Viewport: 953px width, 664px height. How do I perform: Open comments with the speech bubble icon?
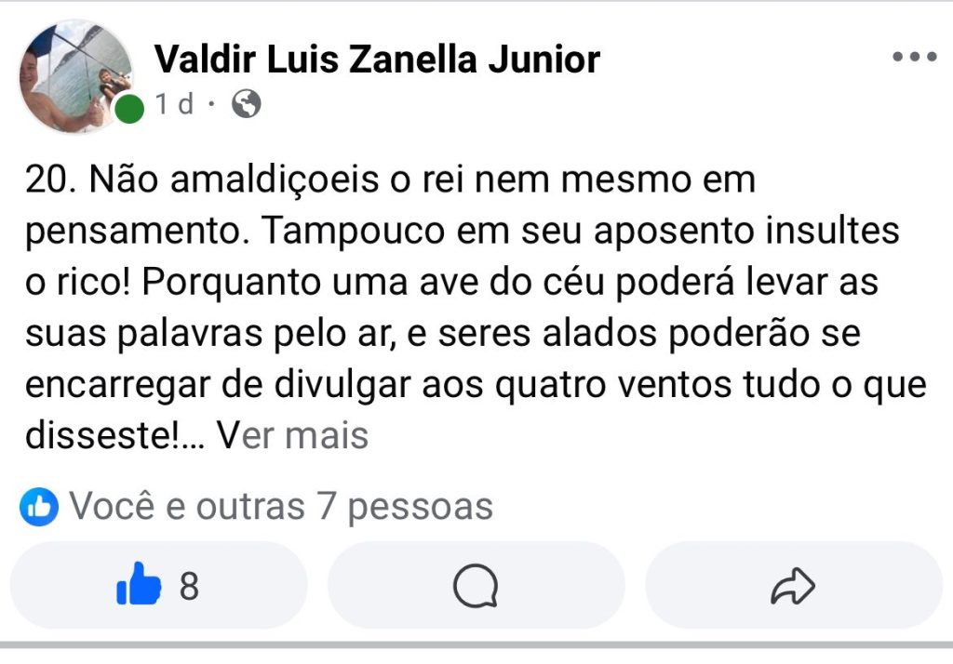point(476,586)
